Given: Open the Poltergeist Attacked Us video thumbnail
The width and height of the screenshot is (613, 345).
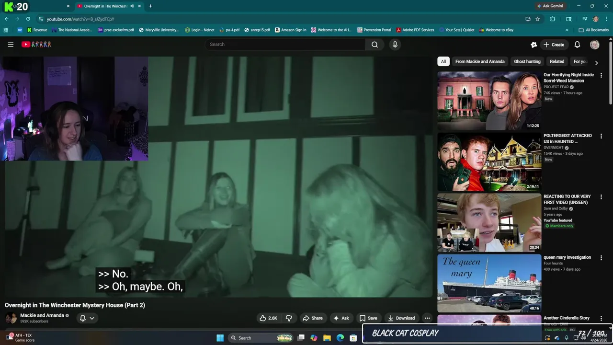Looking at the screenshot, I should [489, 161].
